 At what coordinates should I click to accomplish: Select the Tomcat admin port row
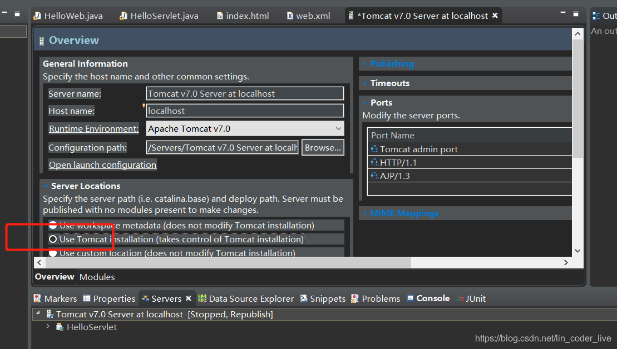point(470,149)
